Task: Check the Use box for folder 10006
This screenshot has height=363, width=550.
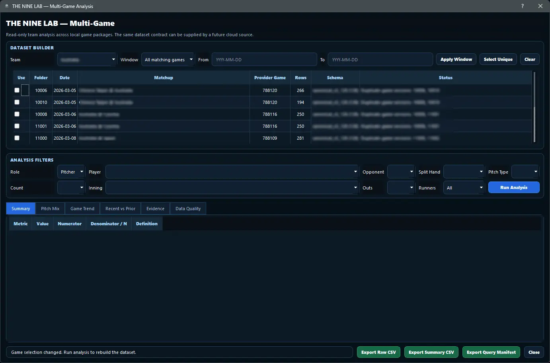Action: [x=17, y=90]
